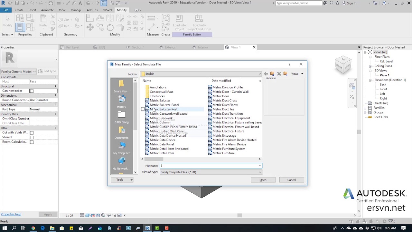Switch to the Manage ribbon tab
This screenshot has width=412, height=232.
(76, 10)
